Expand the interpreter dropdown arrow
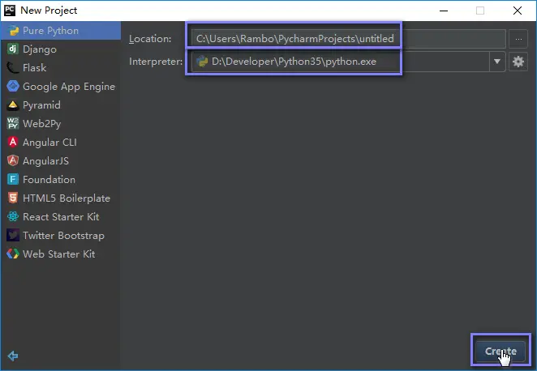This screenshot has height=371, width=537. (497, 62)
